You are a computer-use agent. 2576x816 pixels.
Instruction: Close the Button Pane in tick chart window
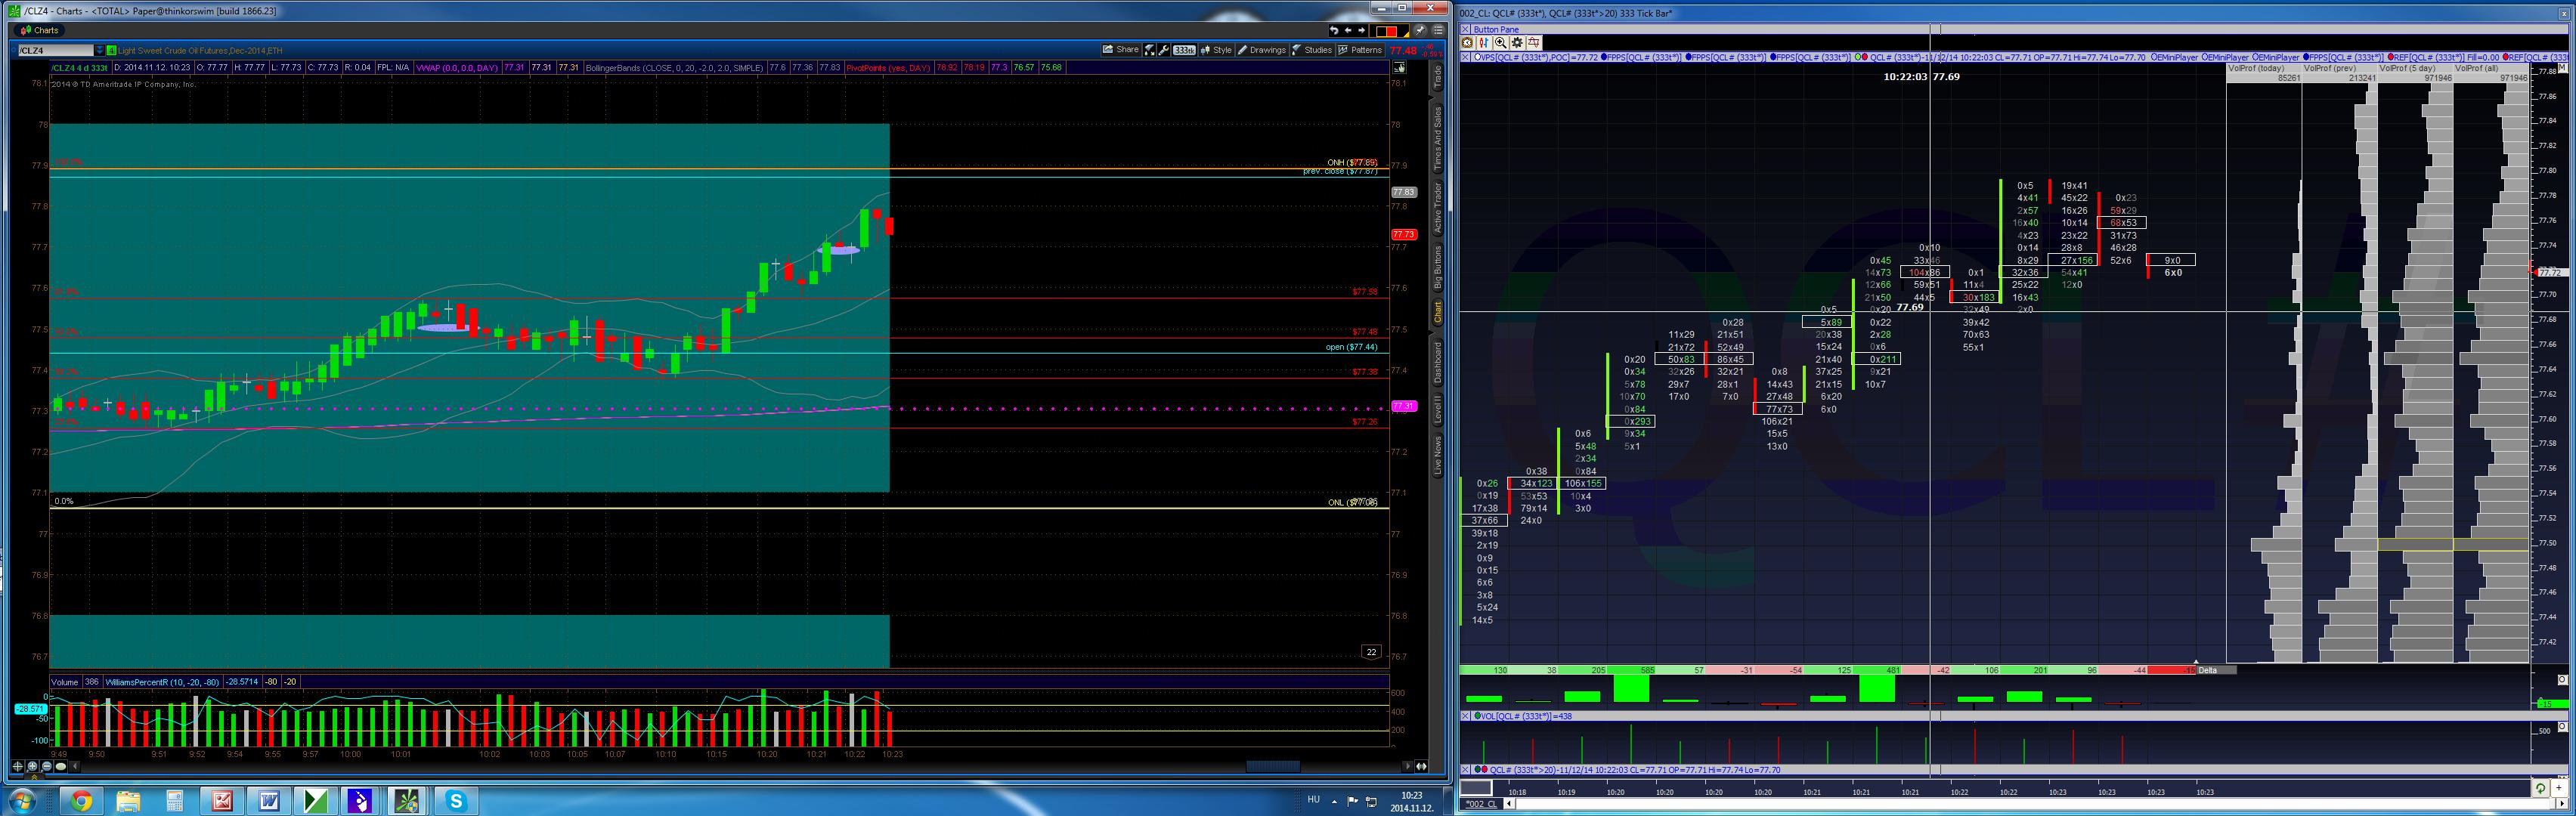[x=1466, y=29]
